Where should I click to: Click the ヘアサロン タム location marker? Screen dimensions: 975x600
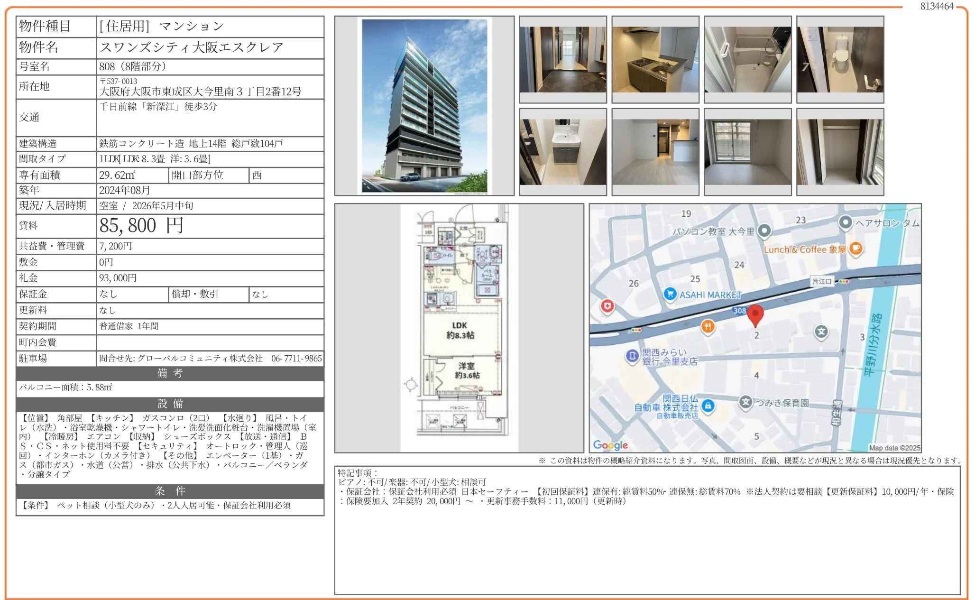[845, 222]
